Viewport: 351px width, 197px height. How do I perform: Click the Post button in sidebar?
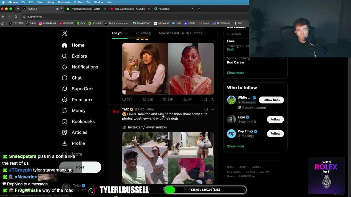[x=80, y=167]
